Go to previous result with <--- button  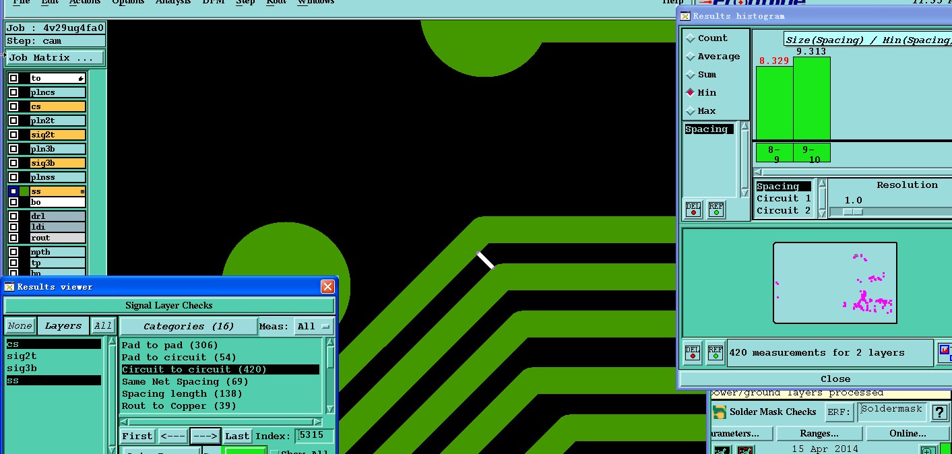pos(173,436)
